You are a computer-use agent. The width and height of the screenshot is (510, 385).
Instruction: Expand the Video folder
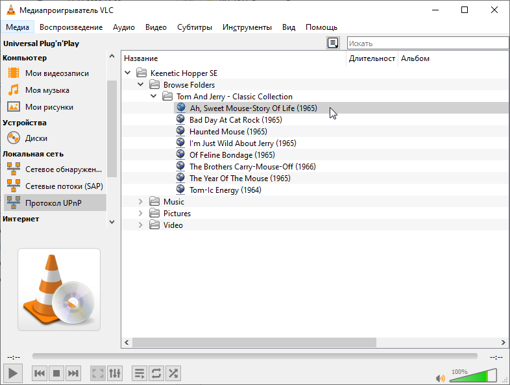[x=141, y=225]
